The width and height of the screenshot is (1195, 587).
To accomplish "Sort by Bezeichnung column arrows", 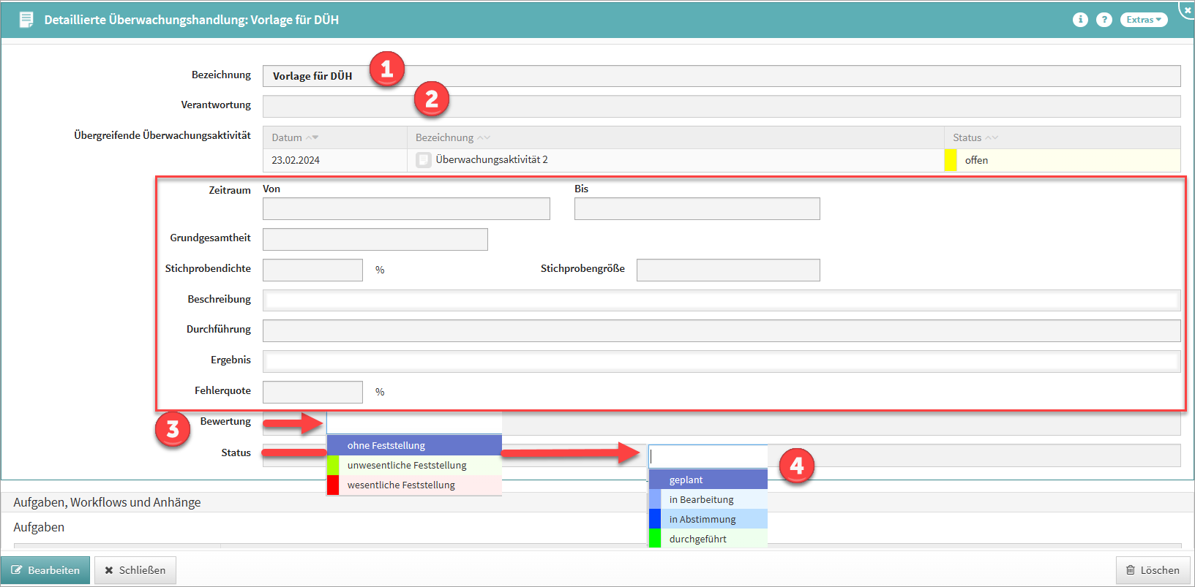I will pyautogui.click(x=484, y=137).
